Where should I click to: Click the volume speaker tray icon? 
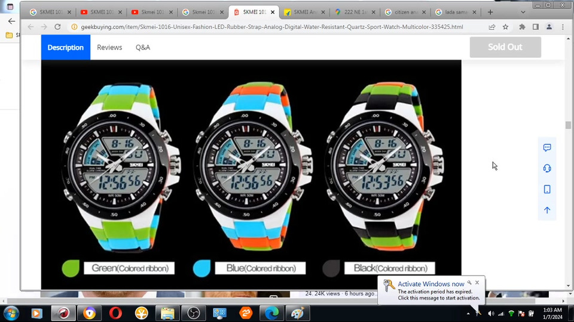coord(491,314)
